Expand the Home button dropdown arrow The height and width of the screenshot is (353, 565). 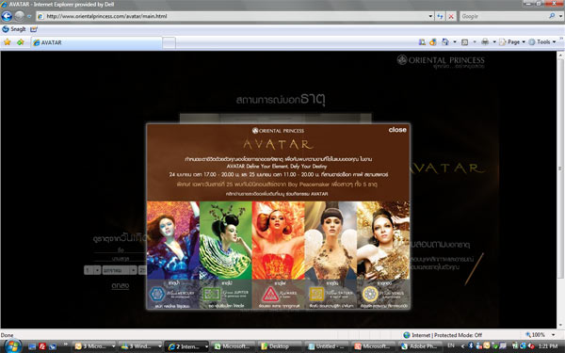tap(455, 42)
